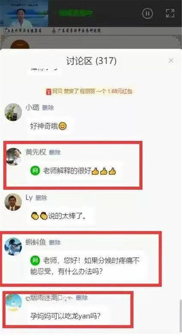Select the message 好神奇哦 bubble
The image size is (182, 336).
pos(48,127)
